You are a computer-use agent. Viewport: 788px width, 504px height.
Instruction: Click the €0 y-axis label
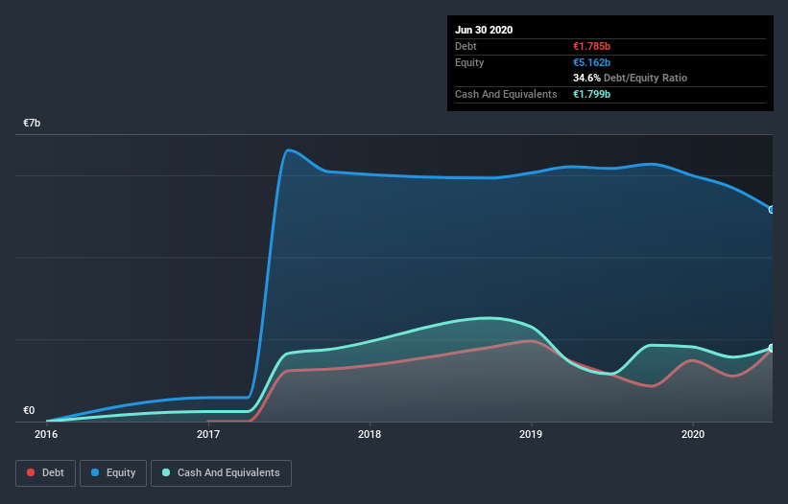point(29,411)
